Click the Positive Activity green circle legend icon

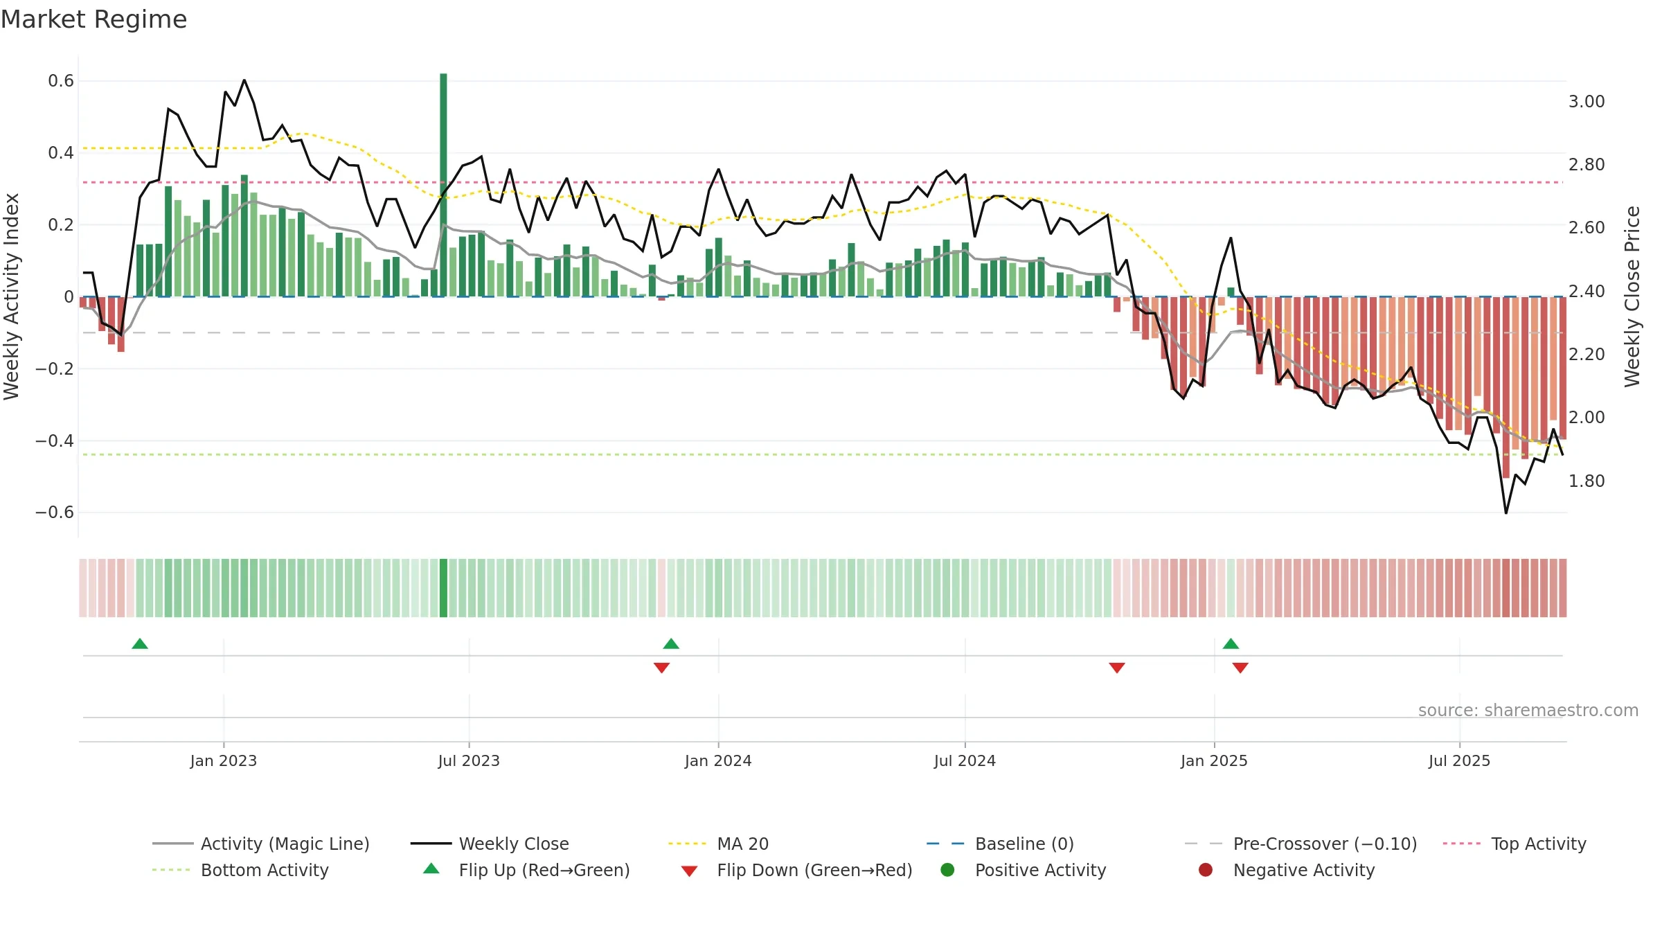click(947, 870)
